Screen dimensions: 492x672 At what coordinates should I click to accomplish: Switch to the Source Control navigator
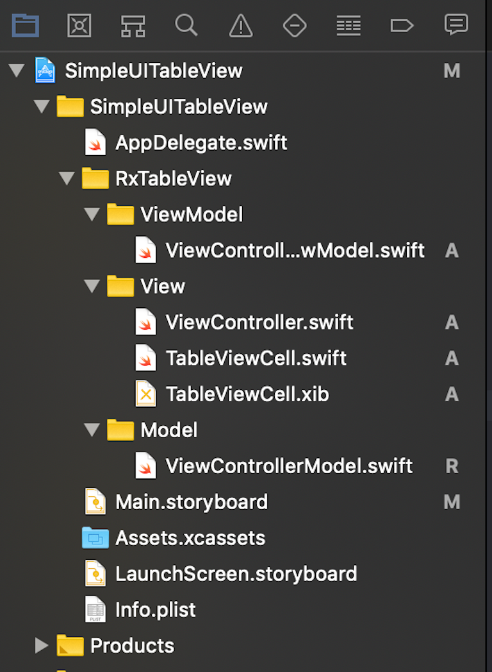[x=79, y=26]
